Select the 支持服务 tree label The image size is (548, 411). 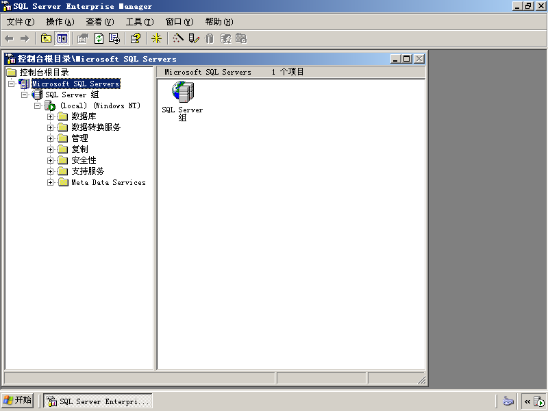tap(88, 171)
